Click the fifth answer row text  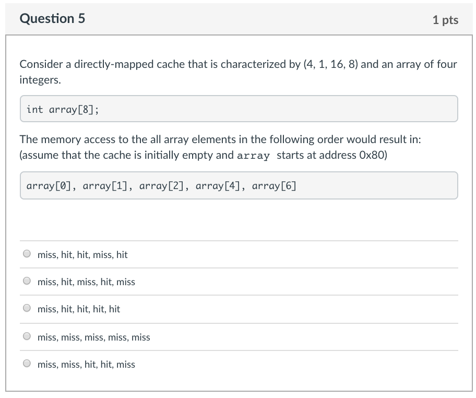[86, 365]
